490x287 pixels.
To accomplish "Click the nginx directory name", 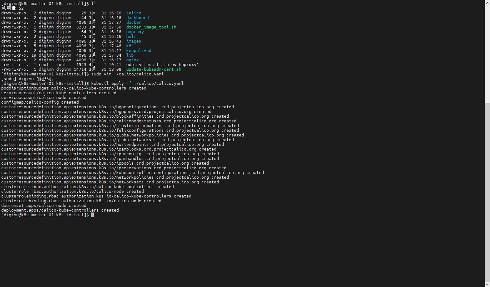I will point(132,60).
